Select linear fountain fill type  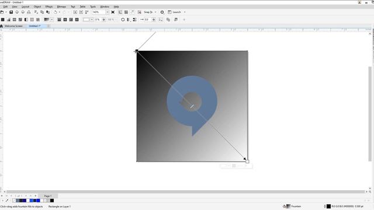tap(59, 19)
